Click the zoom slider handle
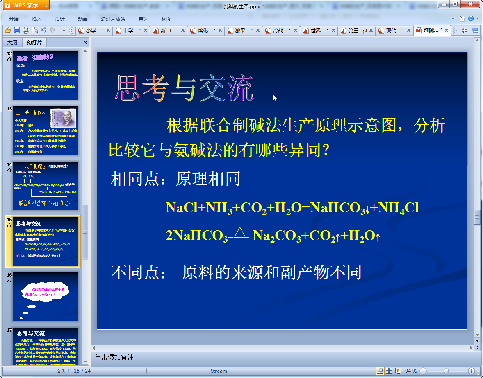The width and height of the screenshot is (483, 378). 446,371
